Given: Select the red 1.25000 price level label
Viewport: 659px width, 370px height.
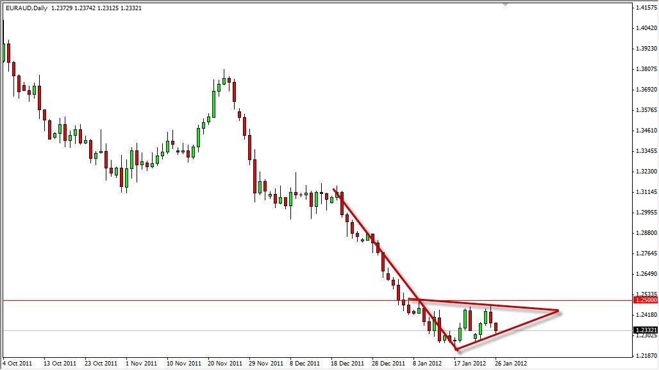Looking at the screenshot, I should (x=646, y=300).
